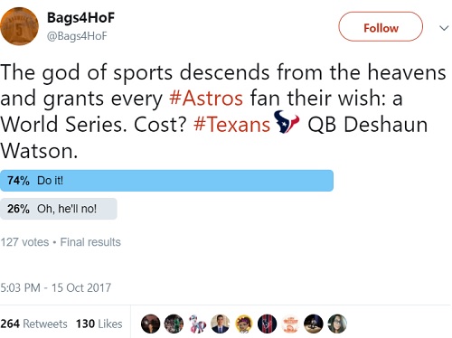View the white and orange logo avatar
This screenshot has height=338, width=452.
[290, 324]
